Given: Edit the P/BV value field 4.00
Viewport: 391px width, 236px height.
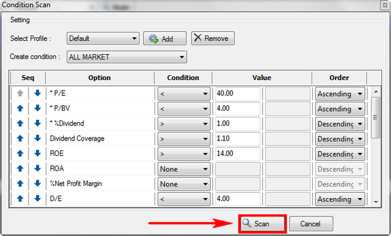Looking at the screenshot, I should coord(238,108).
